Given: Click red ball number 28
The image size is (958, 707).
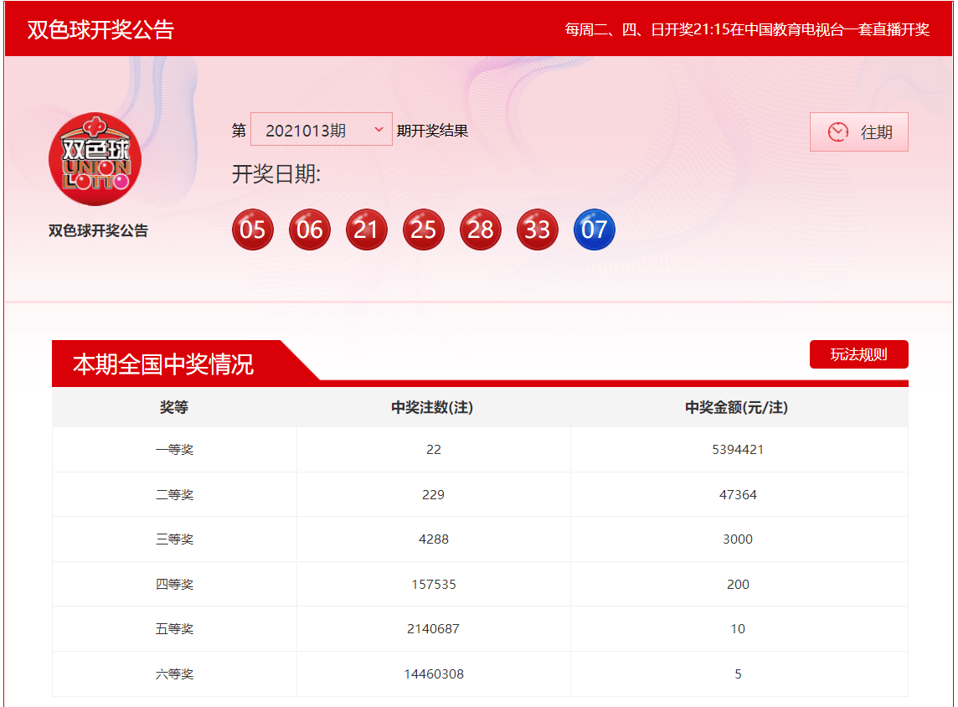Looking at the screenshot, I should tap(481, 230).
